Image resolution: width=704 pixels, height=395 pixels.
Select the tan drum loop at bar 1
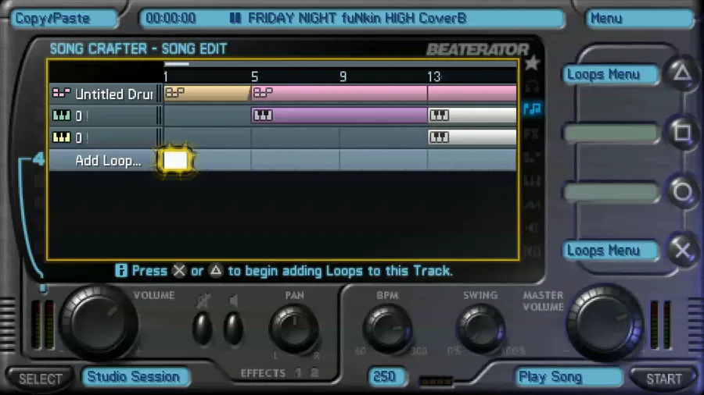click(207, 93)
